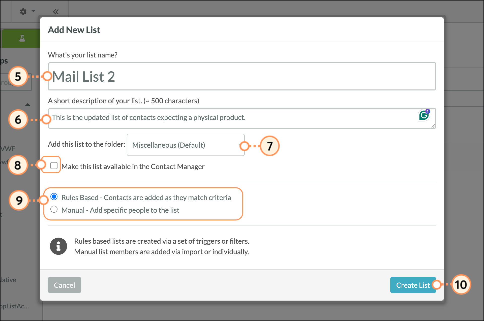
Task: Click the green flask tab icon
Action: pyautogui.click(x=22, y=38)
